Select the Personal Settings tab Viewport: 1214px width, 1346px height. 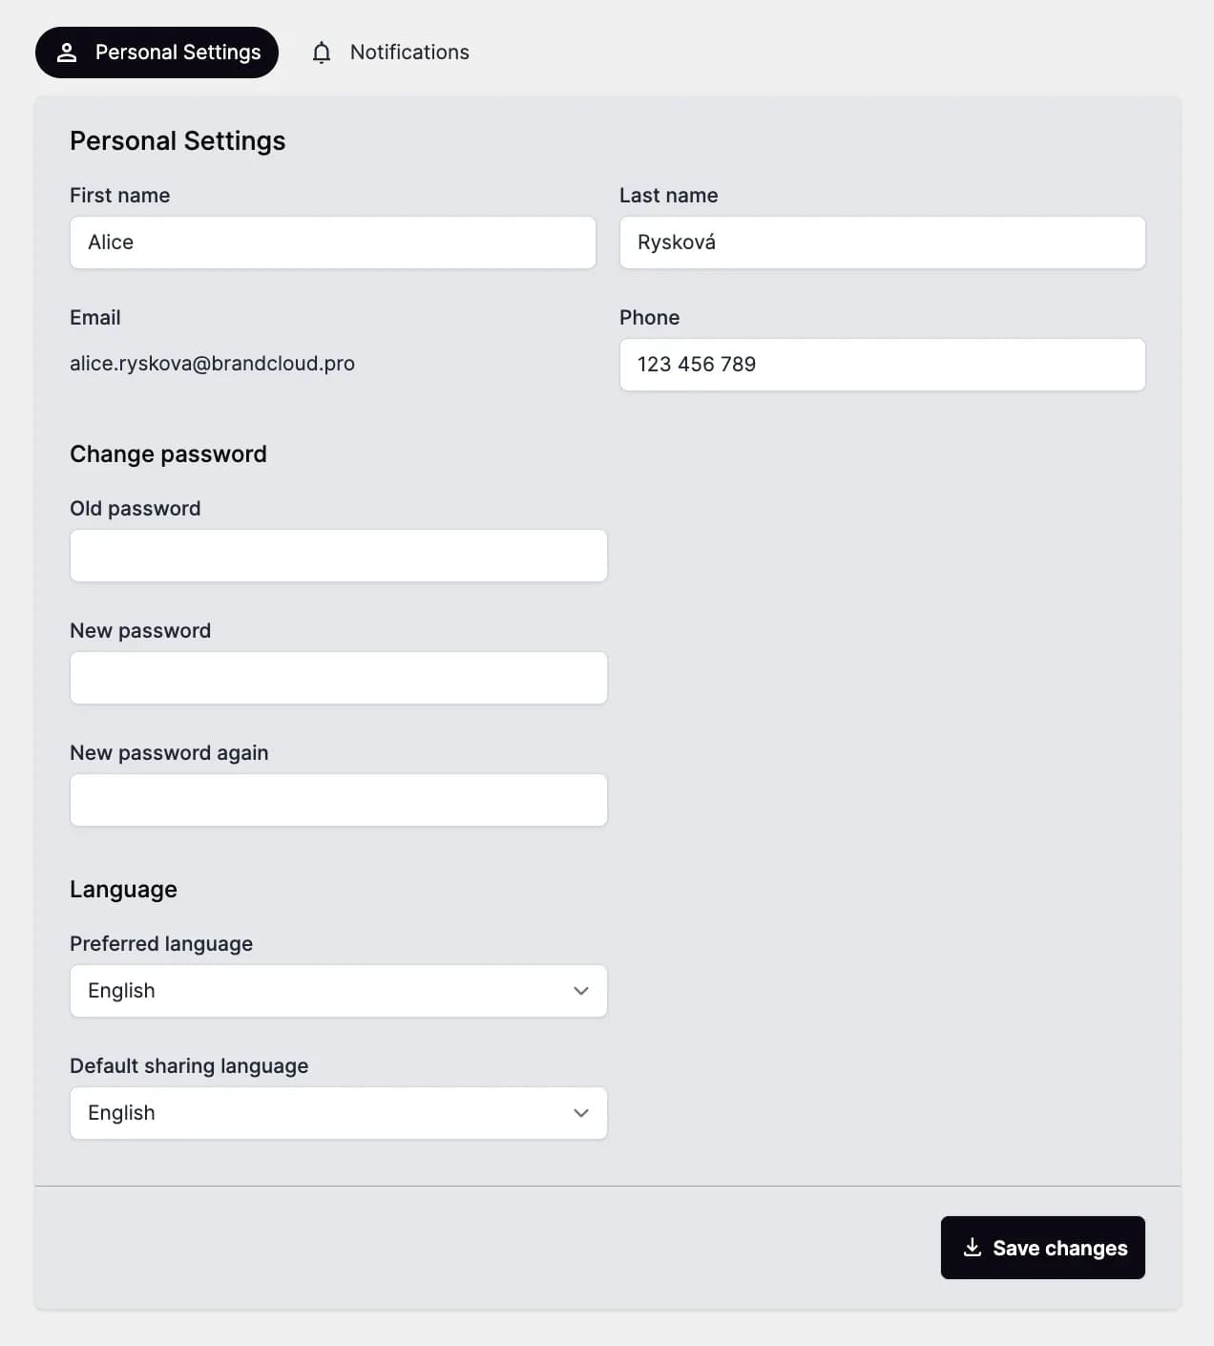click(157, 53)
